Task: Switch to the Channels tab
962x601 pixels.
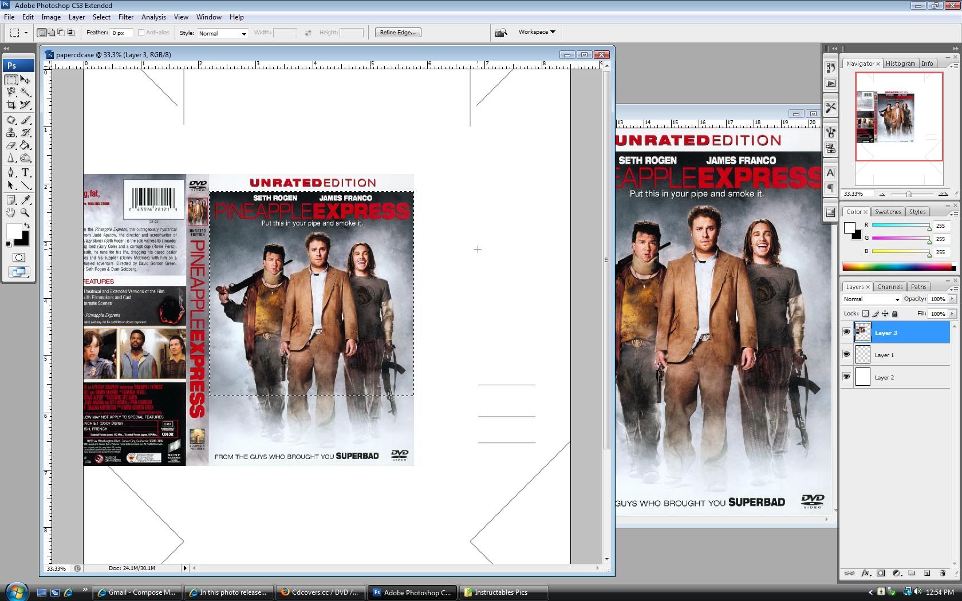Action: tap(890, 287)
